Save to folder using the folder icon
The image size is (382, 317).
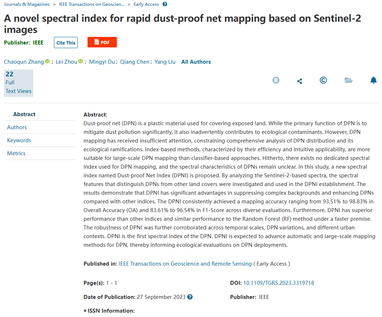[x=348, y=80]
